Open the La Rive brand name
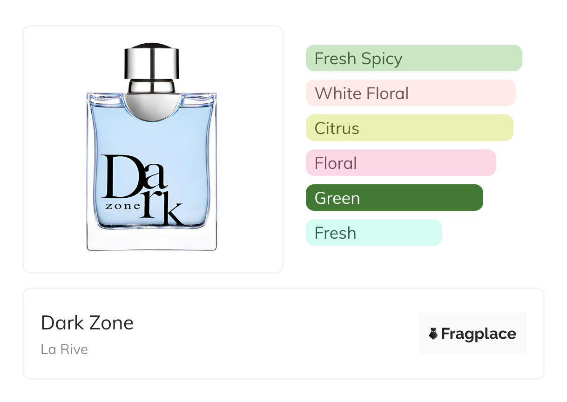Viewport: 567px width, 402px height. coord(64,349)
